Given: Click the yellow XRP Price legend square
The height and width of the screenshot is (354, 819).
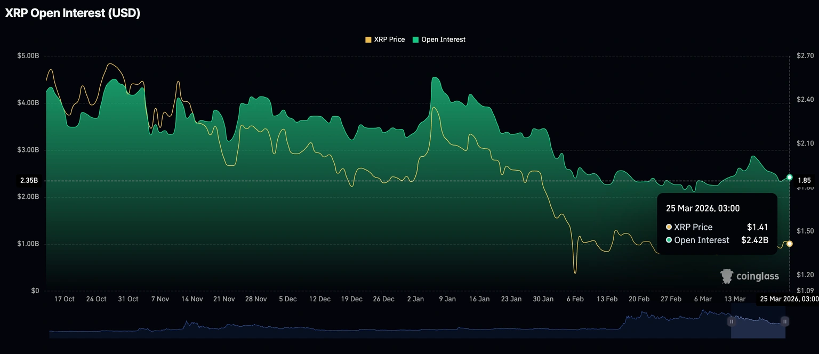Looking at the screenshot, I should [368, 39].
